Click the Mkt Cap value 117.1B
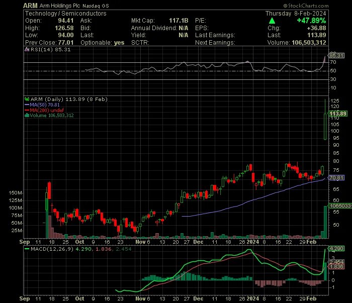The image size is (352, 303). tap(179, 21)
